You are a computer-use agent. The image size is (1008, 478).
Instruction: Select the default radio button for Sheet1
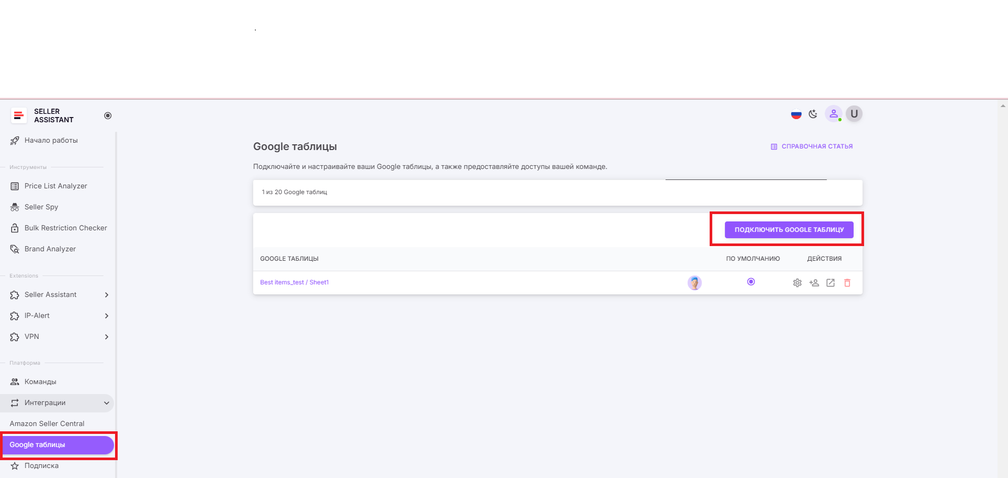(751, 282)
